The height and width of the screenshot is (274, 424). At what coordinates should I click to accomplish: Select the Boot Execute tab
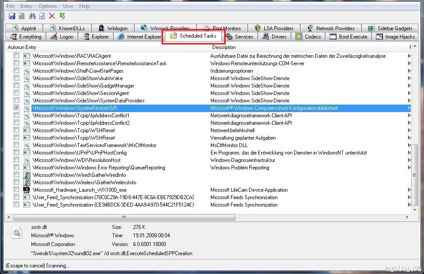[349, 36]
